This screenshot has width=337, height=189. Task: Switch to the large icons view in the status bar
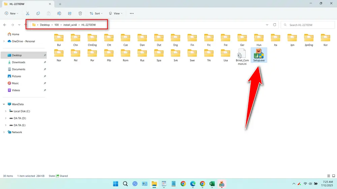(334, 176)
